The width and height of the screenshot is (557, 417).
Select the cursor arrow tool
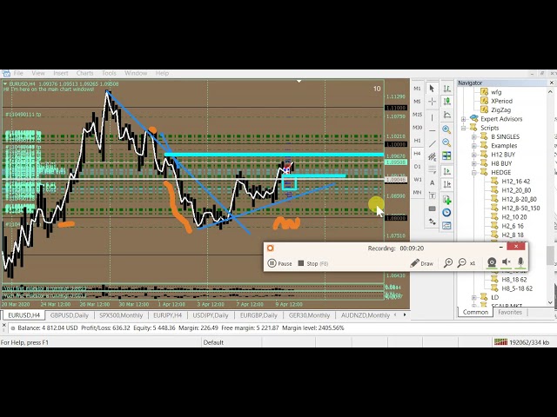tap(433, 89)
